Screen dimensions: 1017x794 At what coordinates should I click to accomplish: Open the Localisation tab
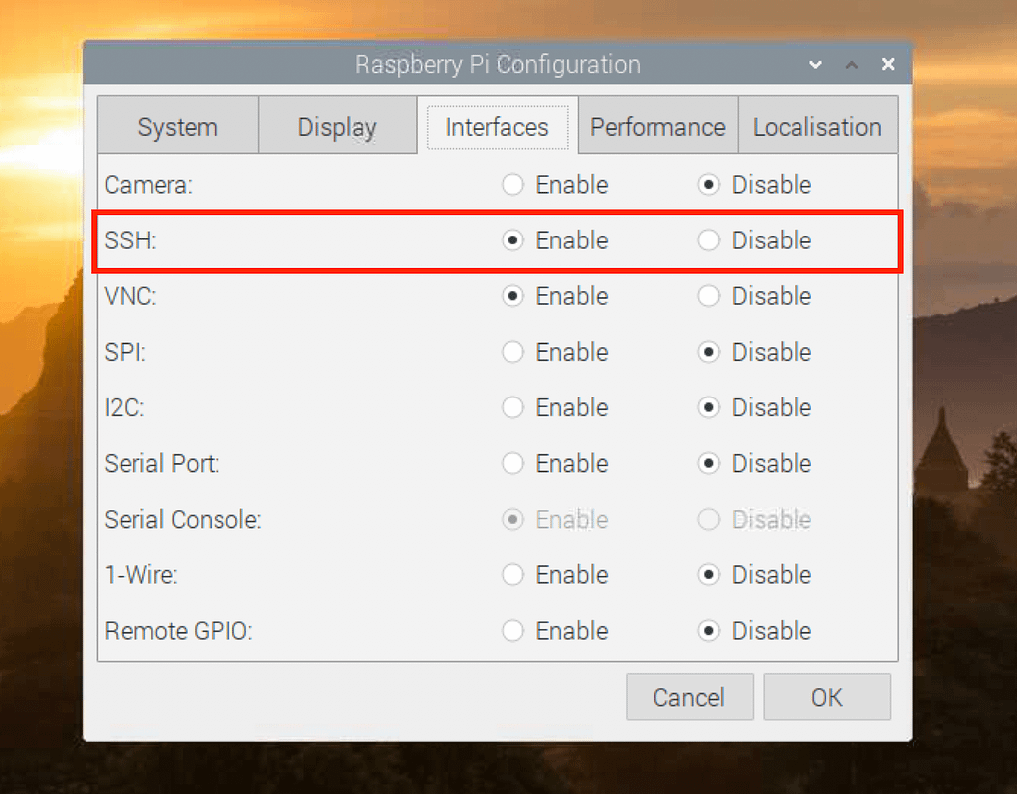pyautogui.click(x=817, y=127)
